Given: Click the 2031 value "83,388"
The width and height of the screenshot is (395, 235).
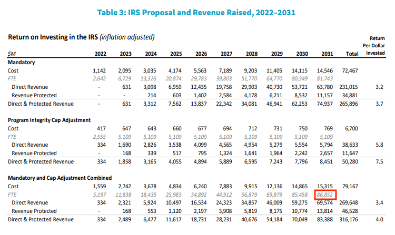Looking at the screenshot, I should pyautogui.click(x=325, y=219).
